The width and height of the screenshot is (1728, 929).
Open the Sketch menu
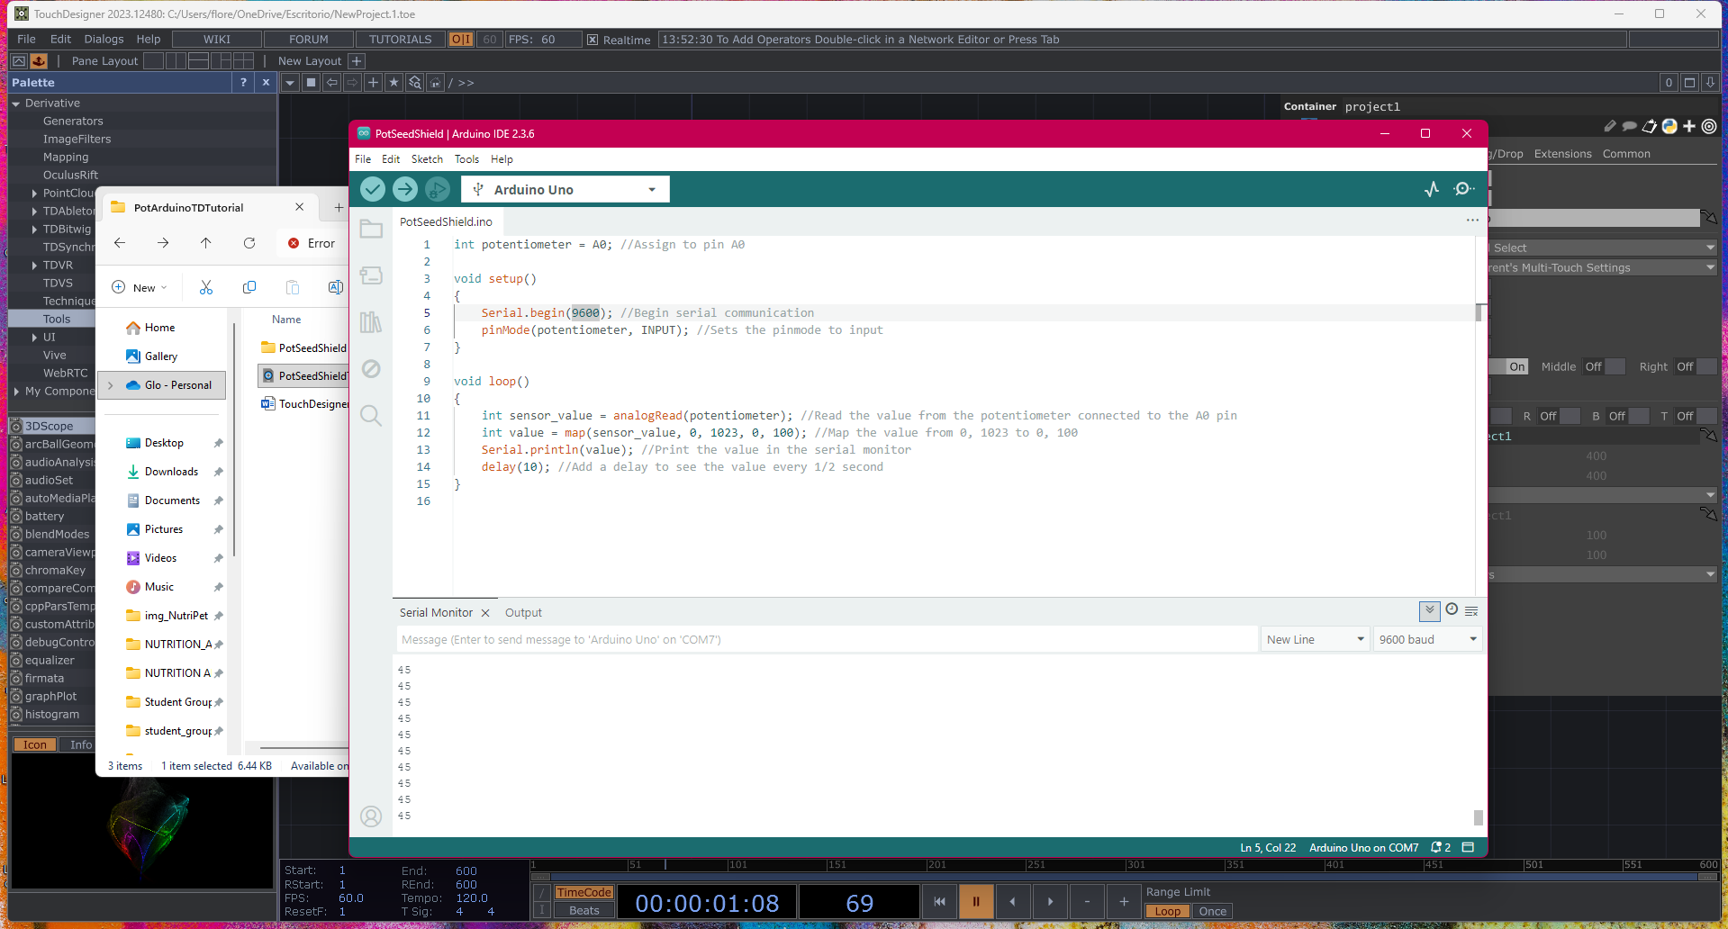coord(427,159)
